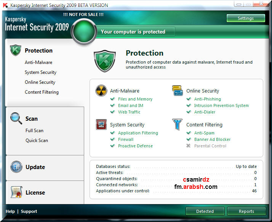This screenshot has width=272, height=222.
Task: Select Online Security in the sidebar
Action: (40, 82)
